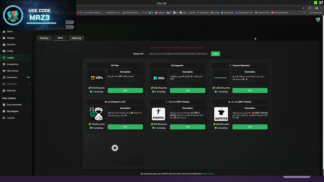This screenshot has width=324, height=182.
Task: Click the FB bookmark
Action: pyautogui.click(x=151, y=12)
